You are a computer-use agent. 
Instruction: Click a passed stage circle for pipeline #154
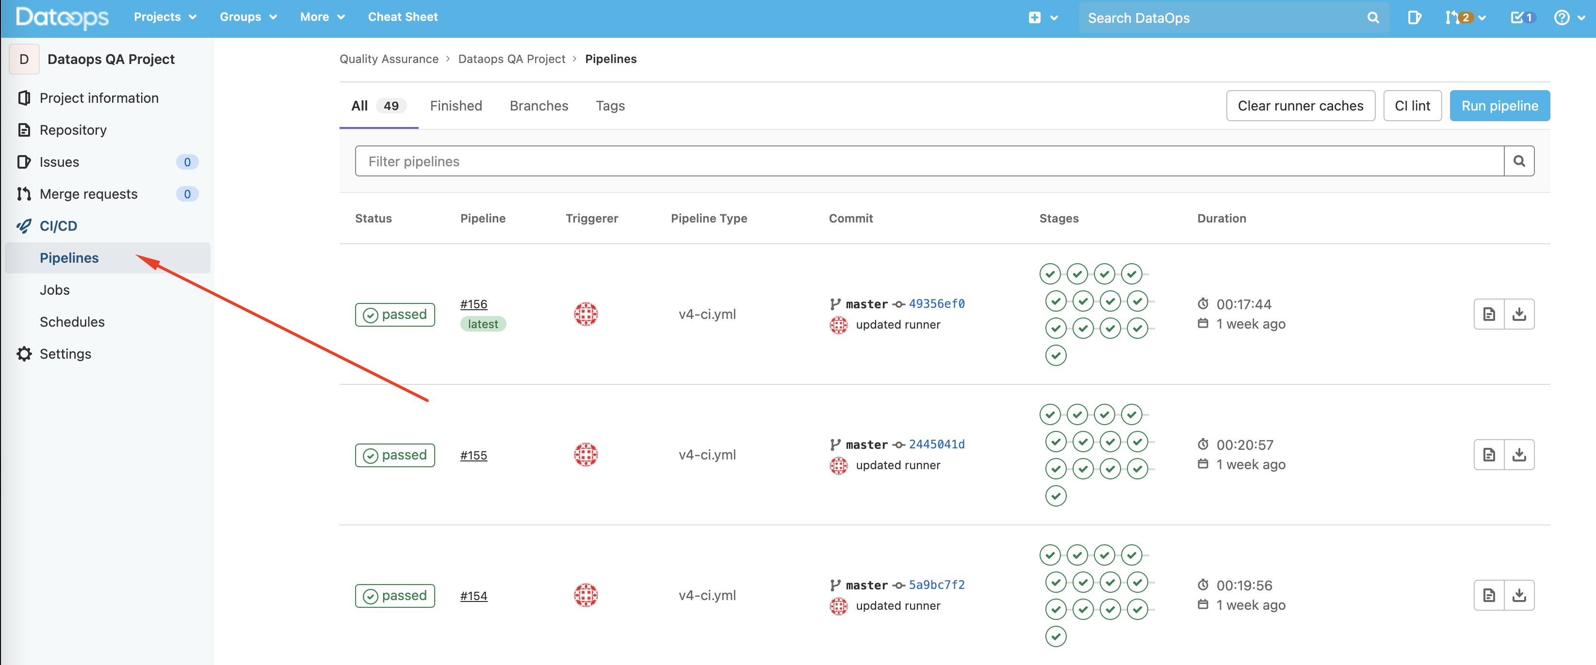(x=1050, y=555)
